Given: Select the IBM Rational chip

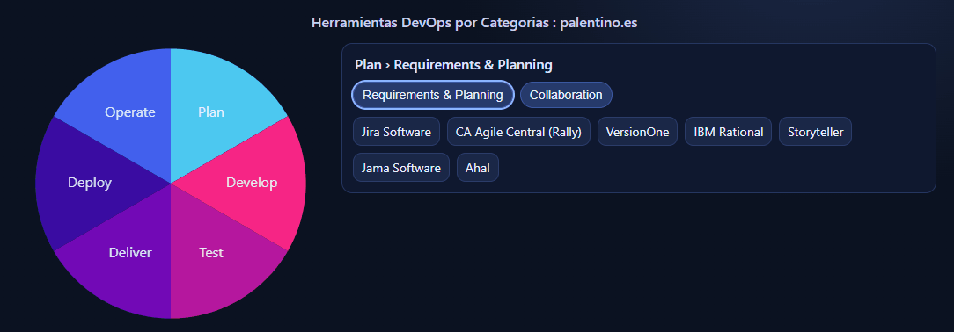Looking at the screenshot, I should (729, 132).
